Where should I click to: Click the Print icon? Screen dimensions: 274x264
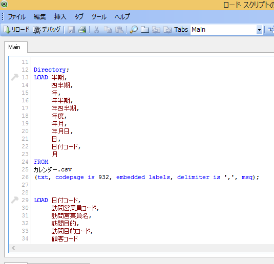pos(82,30)
